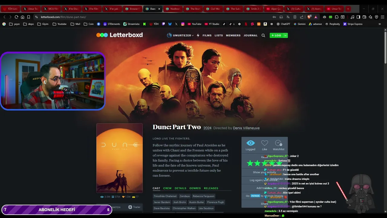Open Zendaya cast link
This screenshot has height=218, width=387.
tap(184, 196)
